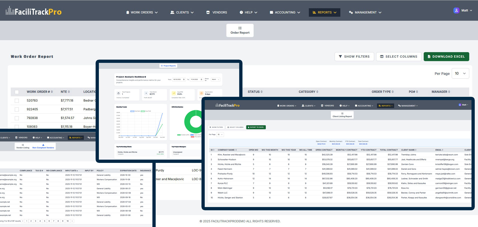Click Matt's user avatar icon
The image size is (478, 227).
[x=456, y=10]
